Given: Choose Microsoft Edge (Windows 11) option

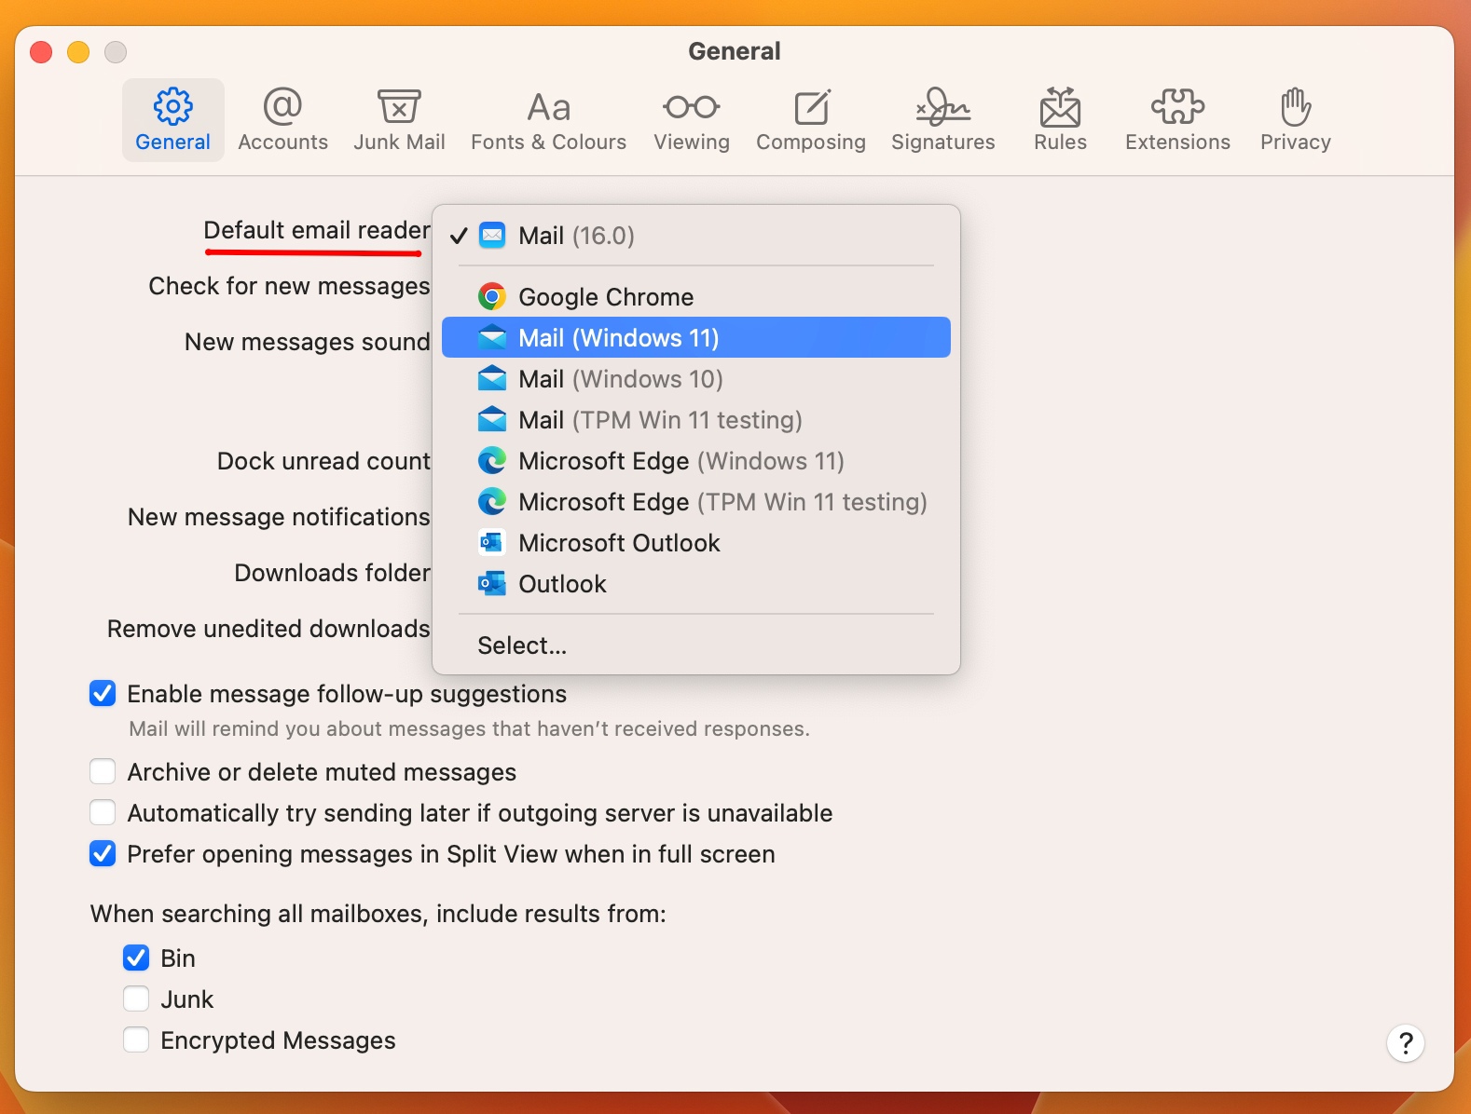Looking at the screenshot, I should tap(681, 461).
